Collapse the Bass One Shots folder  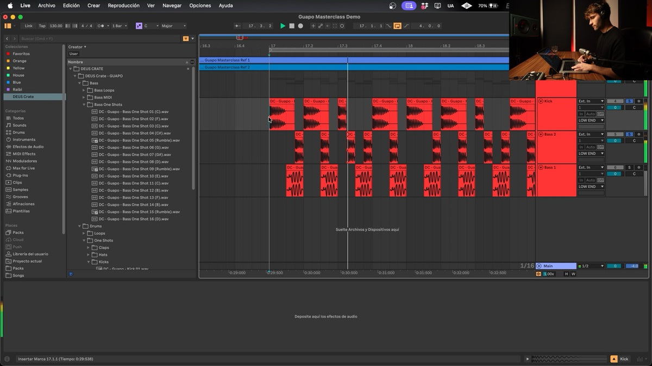click(x=84, y=105)
